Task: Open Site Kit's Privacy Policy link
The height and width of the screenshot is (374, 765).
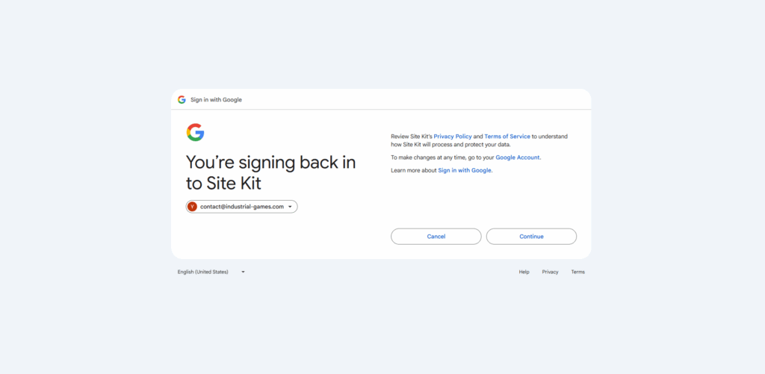Action: click(x=453, y=137)
